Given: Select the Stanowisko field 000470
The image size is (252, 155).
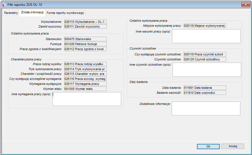Looking at the screenshot, I should coord(85,39).
